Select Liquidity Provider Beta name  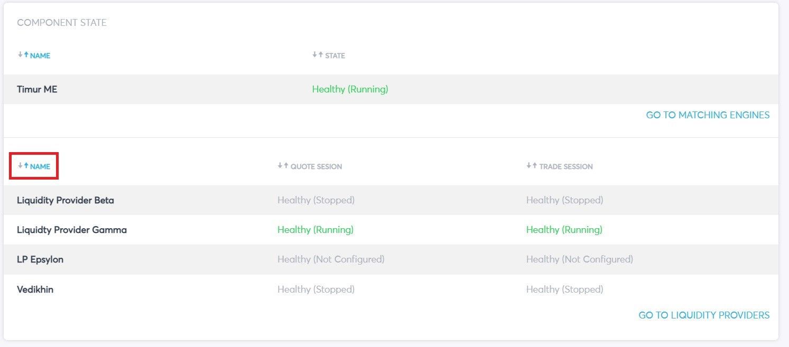point(66,200)
